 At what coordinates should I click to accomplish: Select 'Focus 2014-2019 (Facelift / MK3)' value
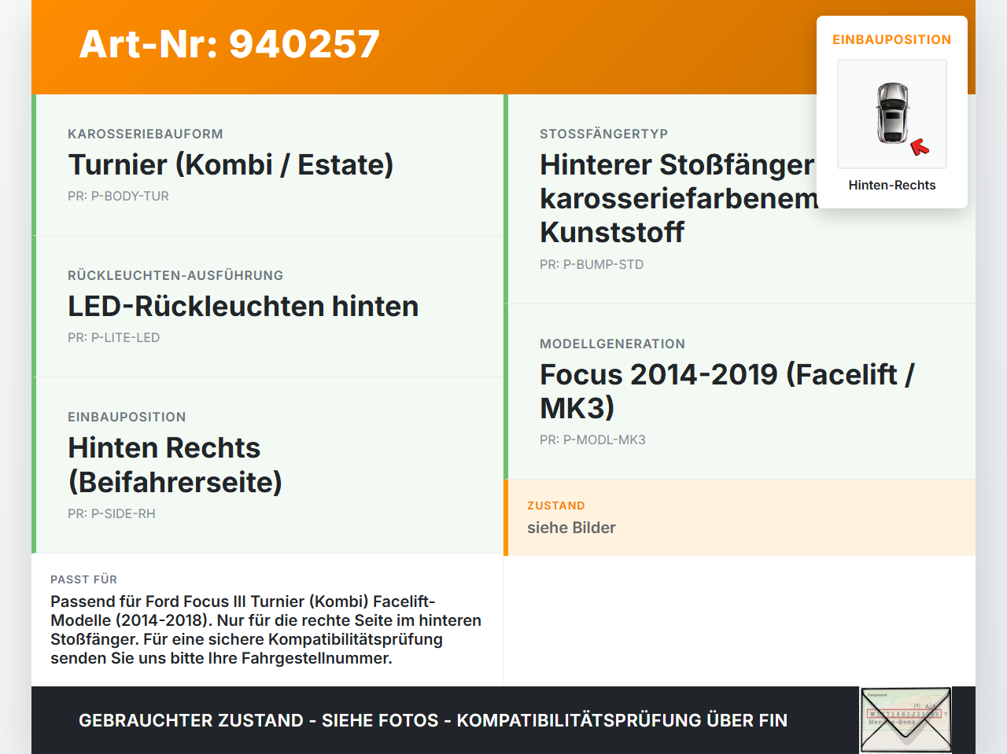(727, 391)
